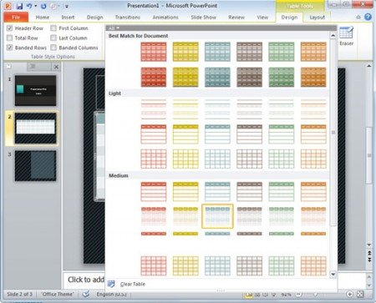Switch to the Insert tab

click(68, 18)
